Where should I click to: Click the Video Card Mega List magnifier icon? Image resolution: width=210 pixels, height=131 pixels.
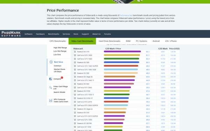click(50, 88)
